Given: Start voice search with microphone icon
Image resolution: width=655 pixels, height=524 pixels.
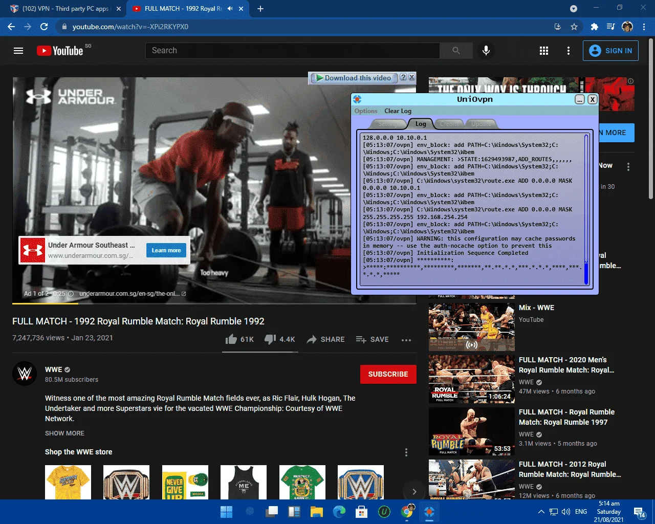Looking at the screenshot, I should coord(486,51).
